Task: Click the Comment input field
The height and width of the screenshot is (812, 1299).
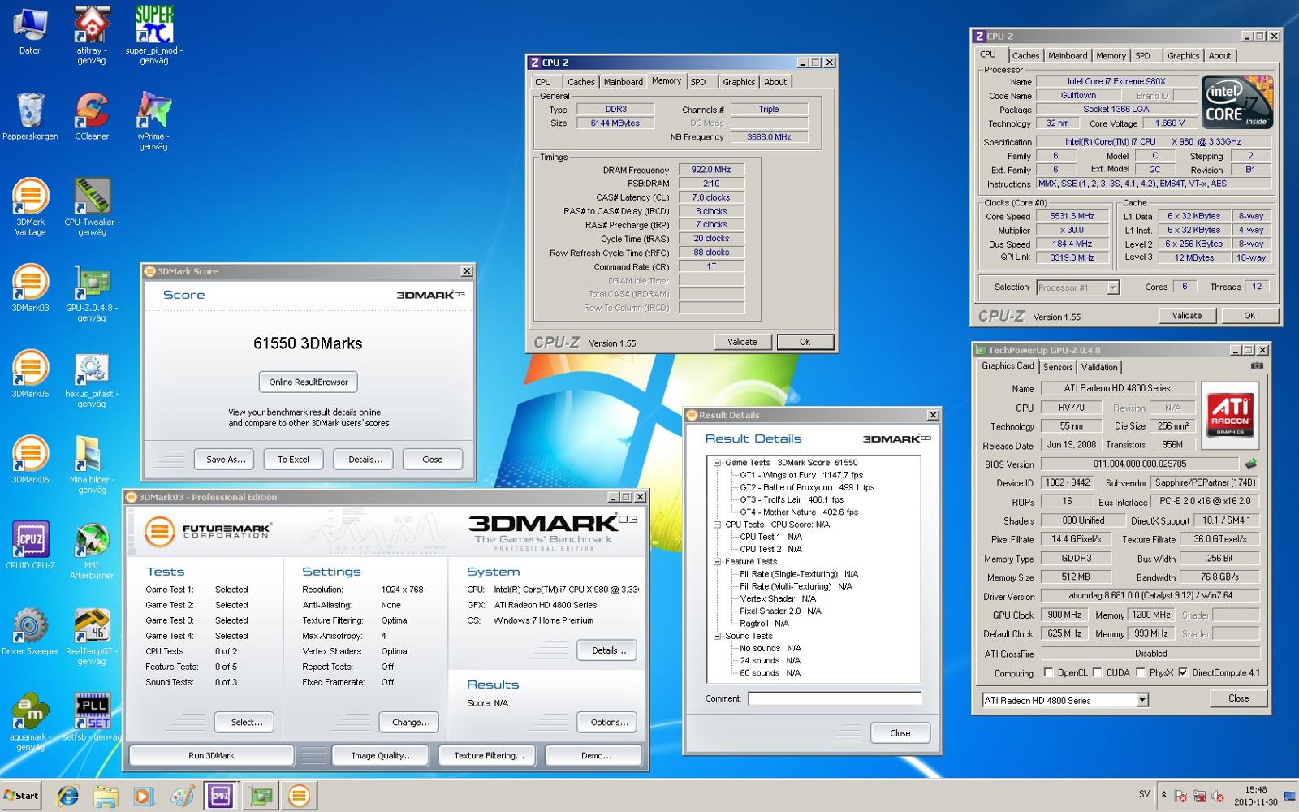Action: click(x=834, y=698)
